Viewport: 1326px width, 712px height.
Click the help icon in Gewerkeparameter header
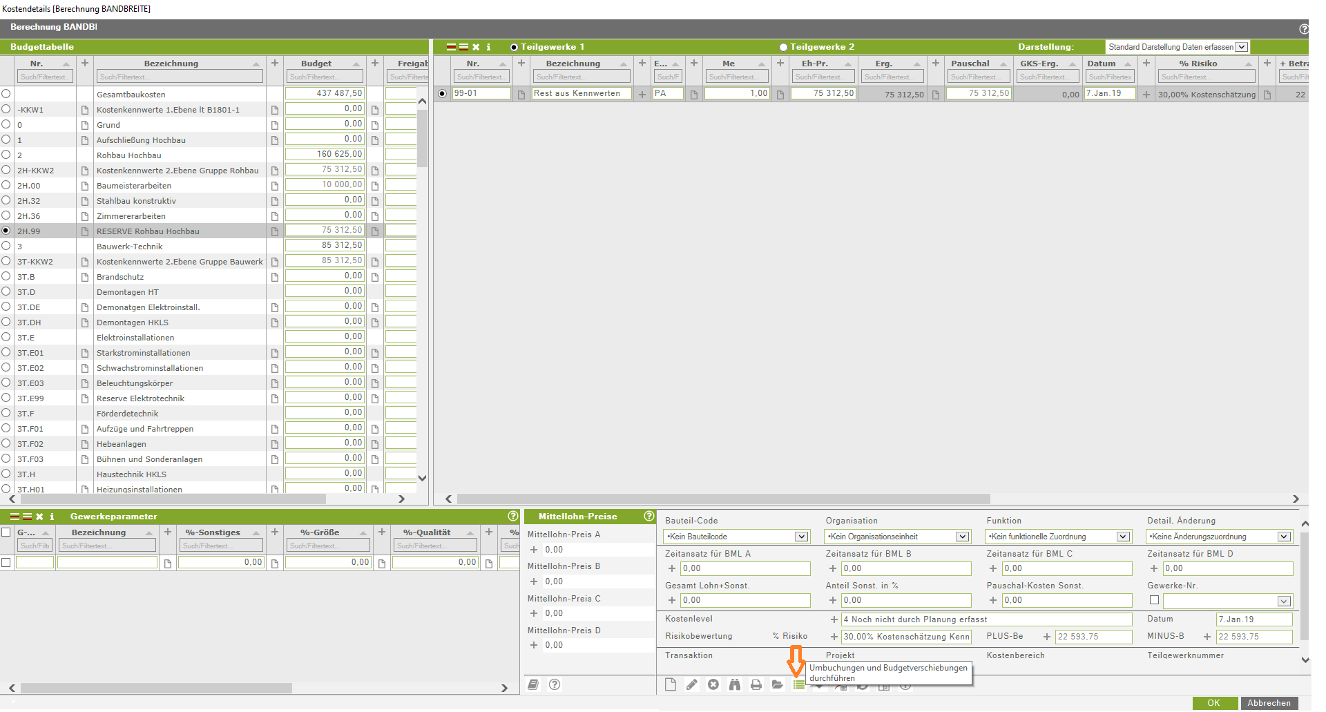[513, 516]
